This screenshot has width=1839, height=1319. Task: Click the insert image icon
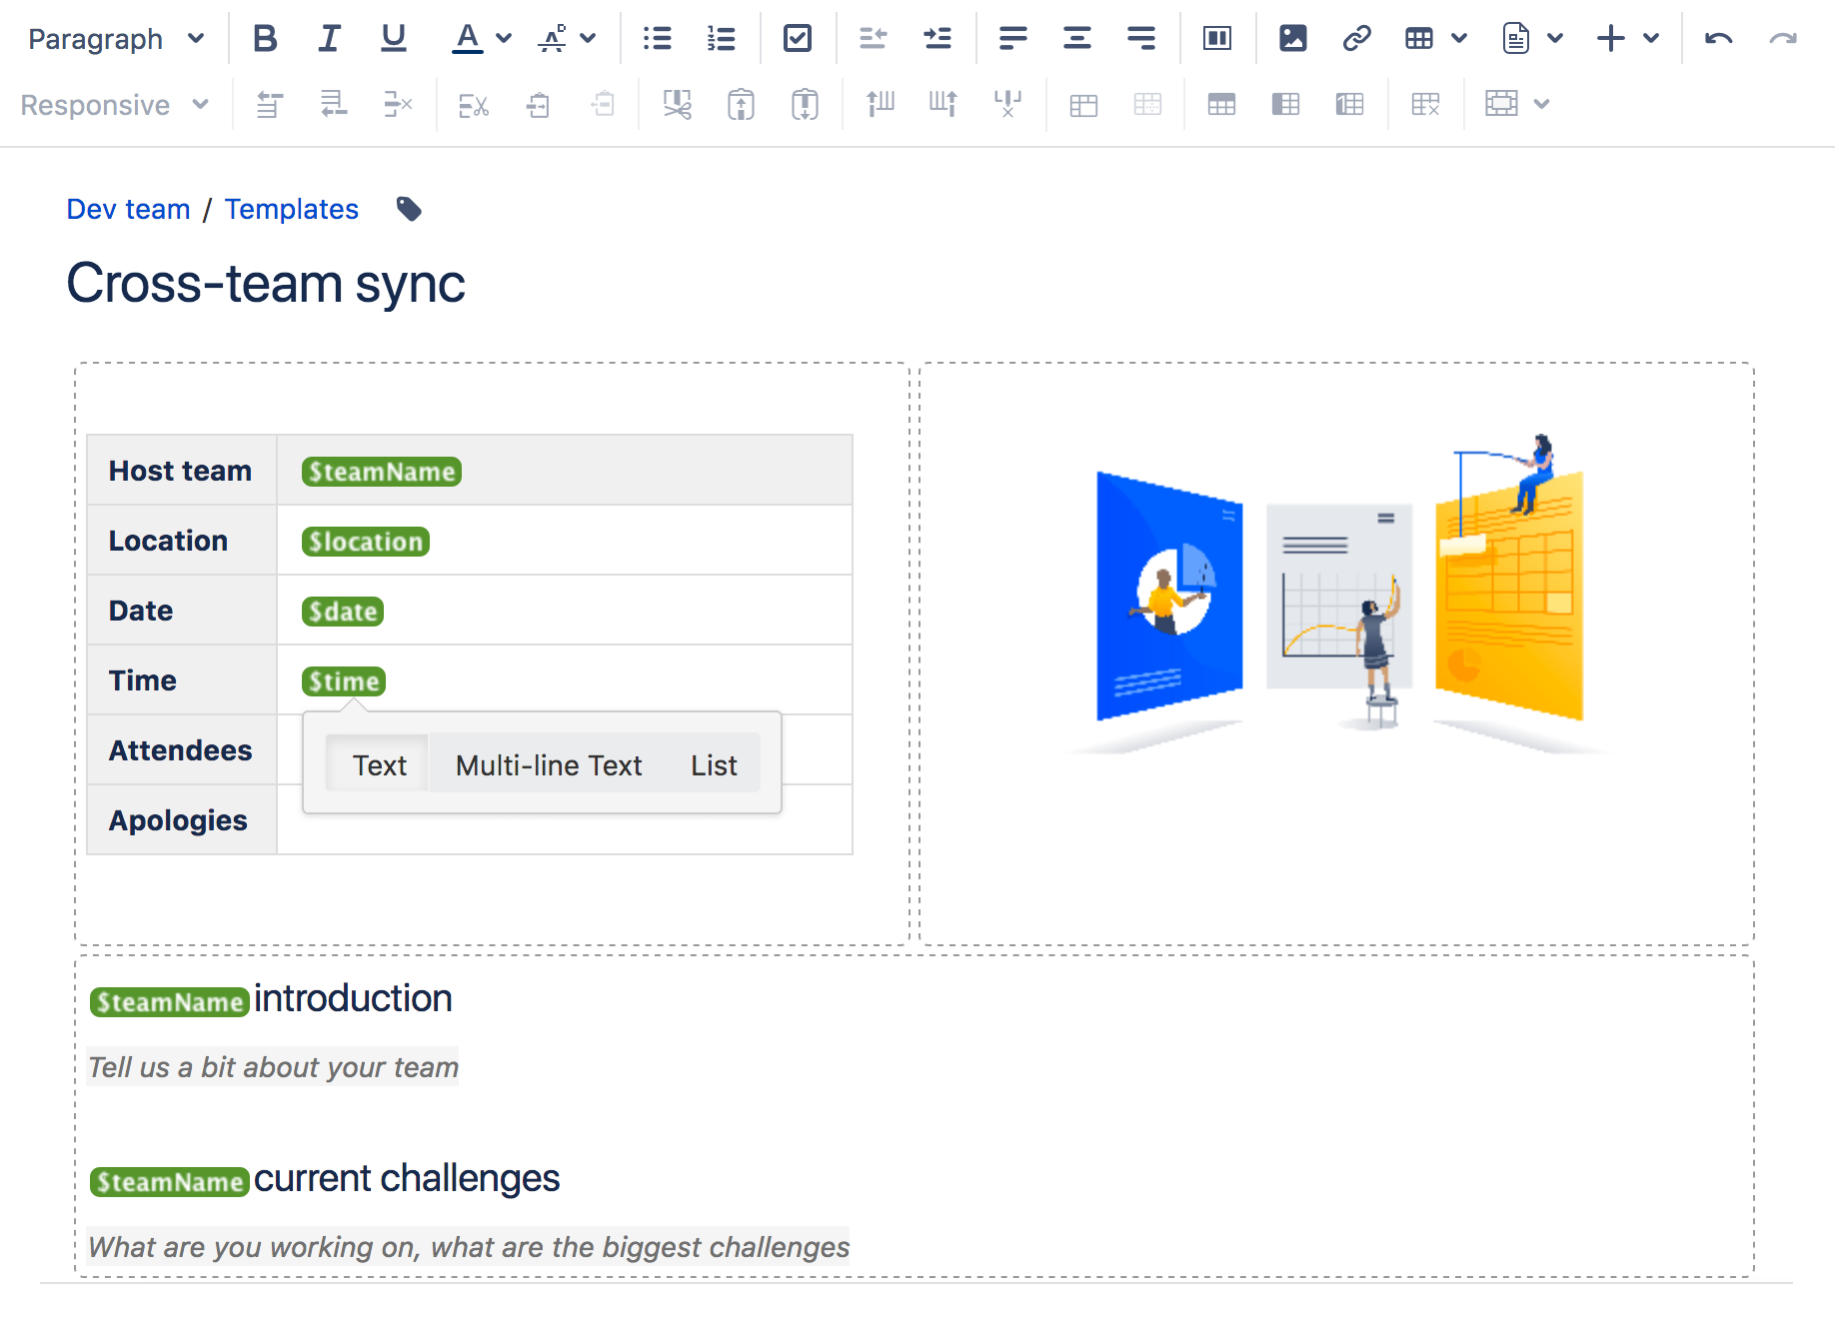point(1292,38)
